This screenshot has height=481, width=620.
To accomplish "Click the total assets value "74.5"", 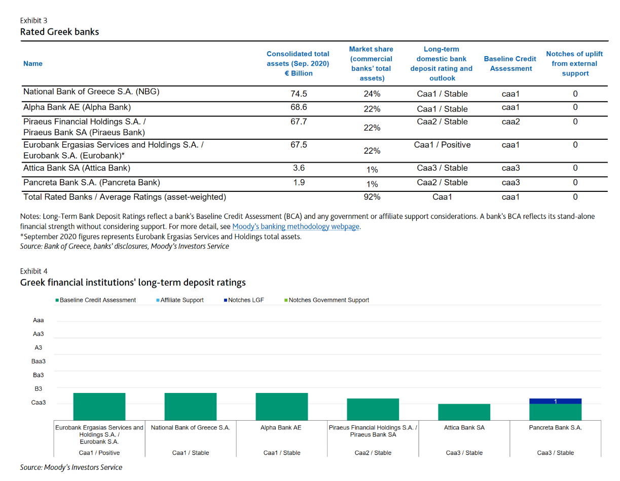I will [x=299, y=94].
